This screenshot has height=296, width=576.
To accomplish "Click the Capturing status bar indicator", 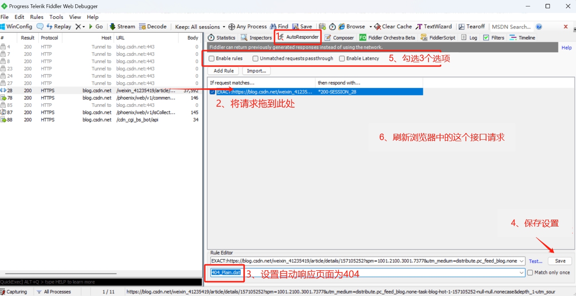I will (14, 292).
